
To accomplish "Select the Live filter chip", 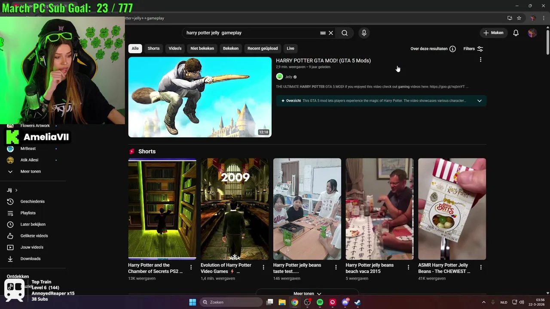I will coord(290,48).
